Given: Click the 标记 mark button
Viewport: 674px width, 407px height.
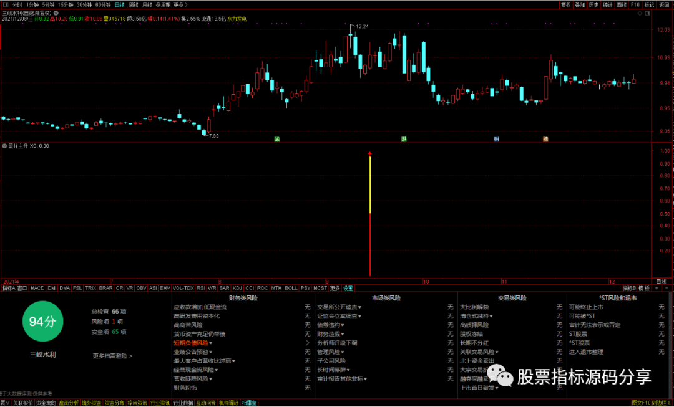Looking at the screenshot, I should pos(649,5).
